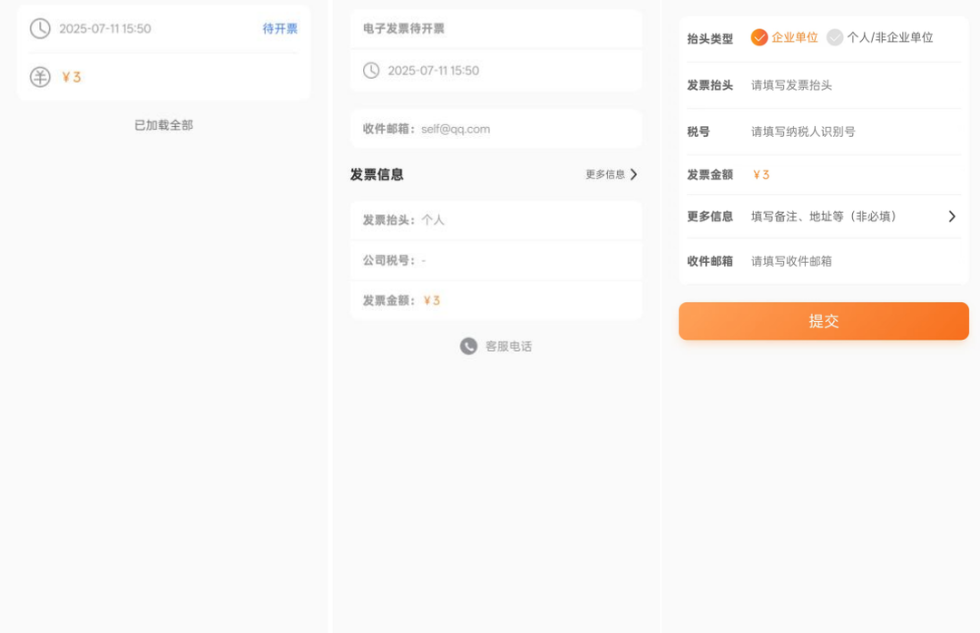Click the yen currency circle icon
Screen dimensions: 980x633
[40, 77]
